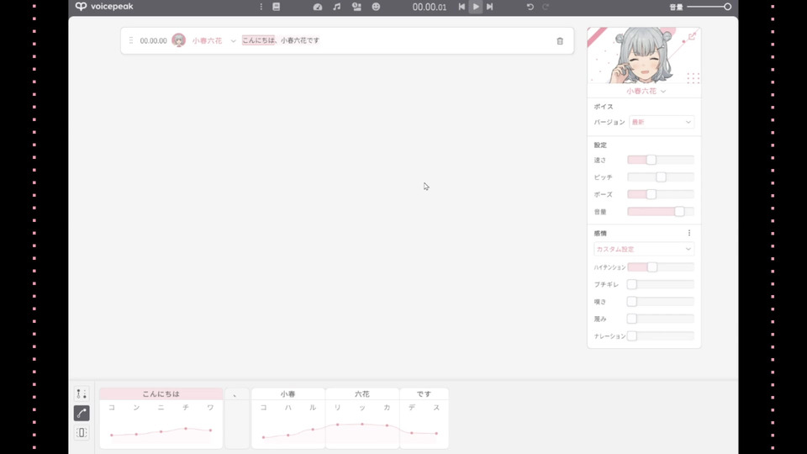The height and width of the screenshot is (454, 807).
Task: Click the 00.00.01 playback time display
Action: [x=430, y=8]
